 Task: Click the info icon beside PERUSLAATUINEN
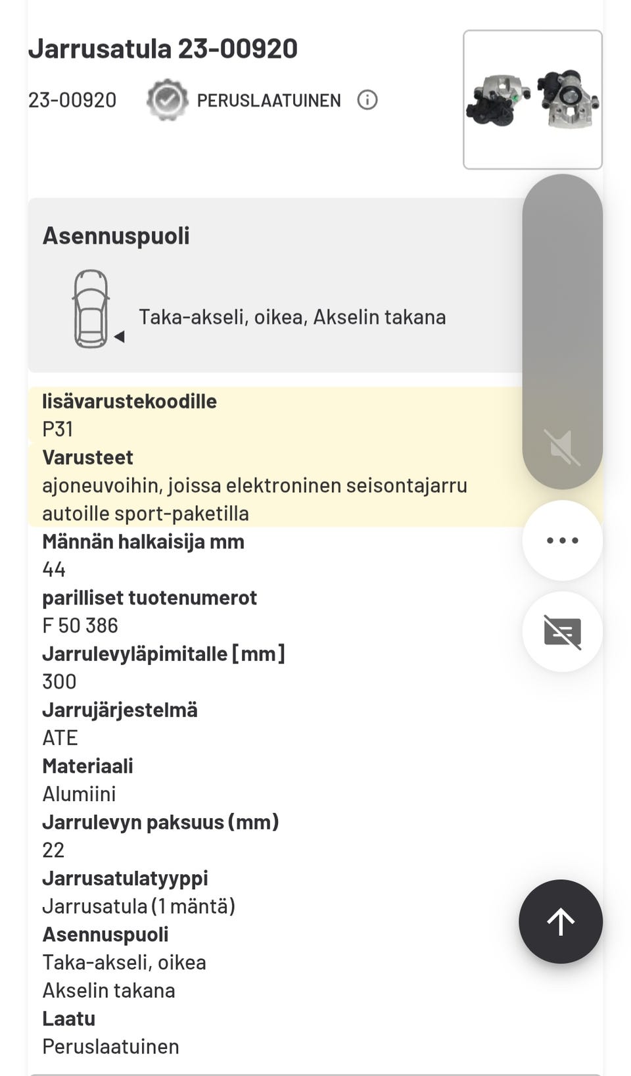[367, 100]
